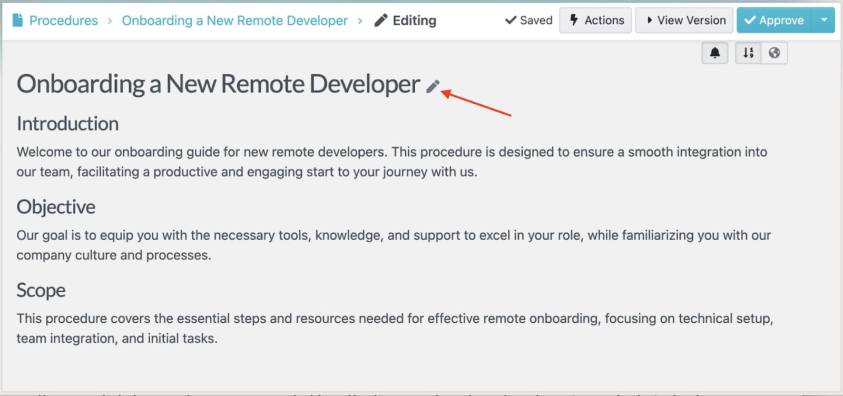Click the paragraph starting 'Welcome to our onboarding'

tap(391, 162)
